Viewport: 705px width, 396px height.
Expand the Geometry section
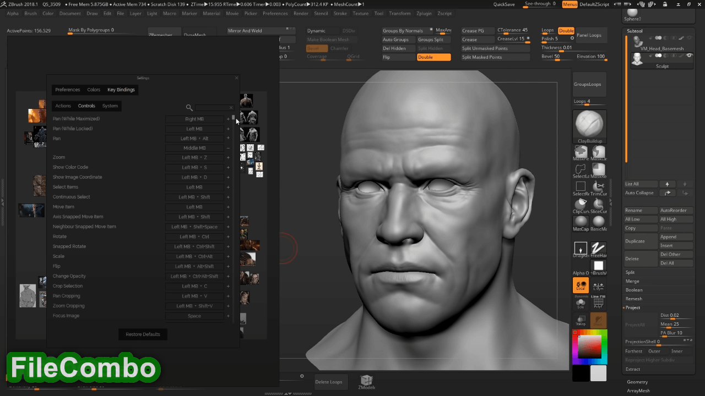coord(637,382)
